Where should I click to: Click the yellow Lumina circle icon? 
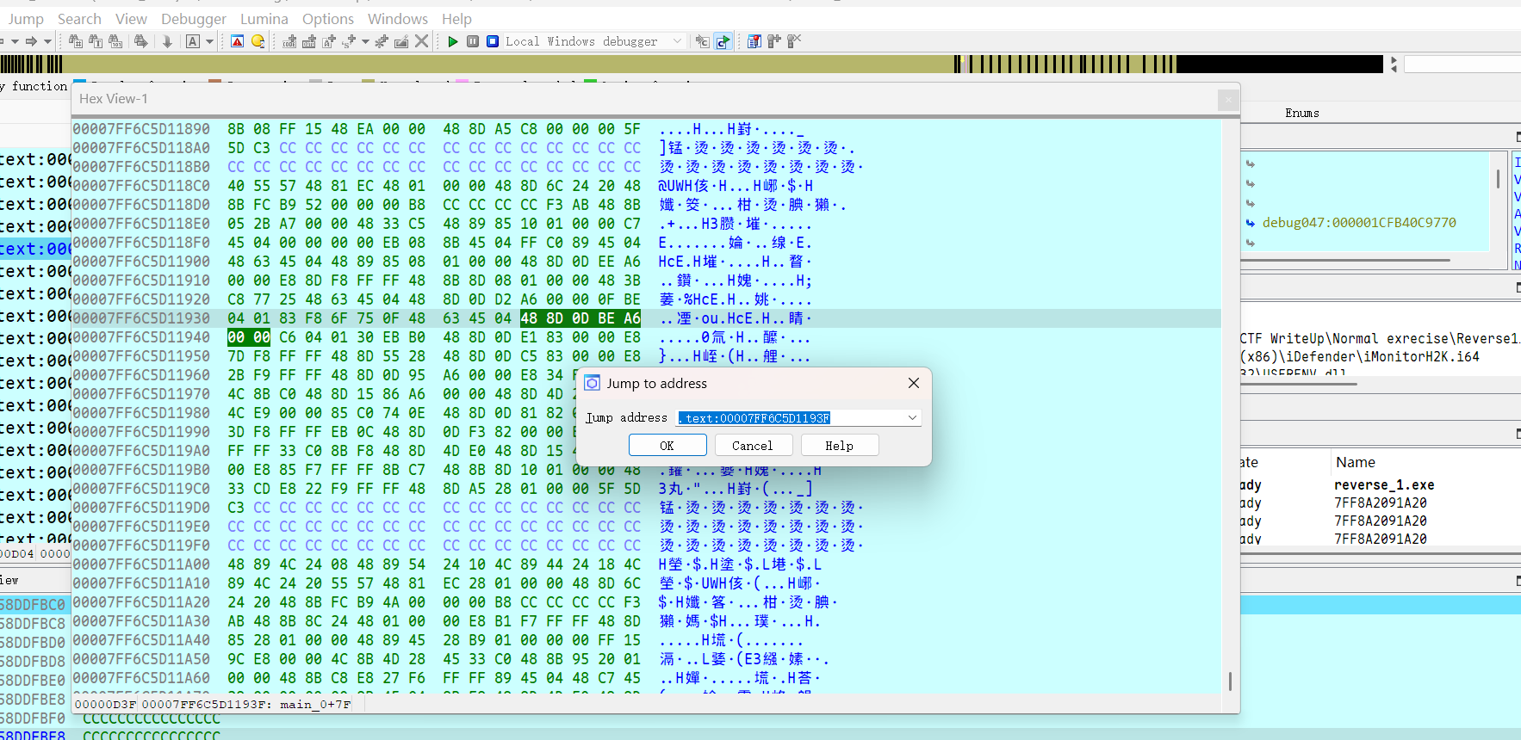coord(258,41)
